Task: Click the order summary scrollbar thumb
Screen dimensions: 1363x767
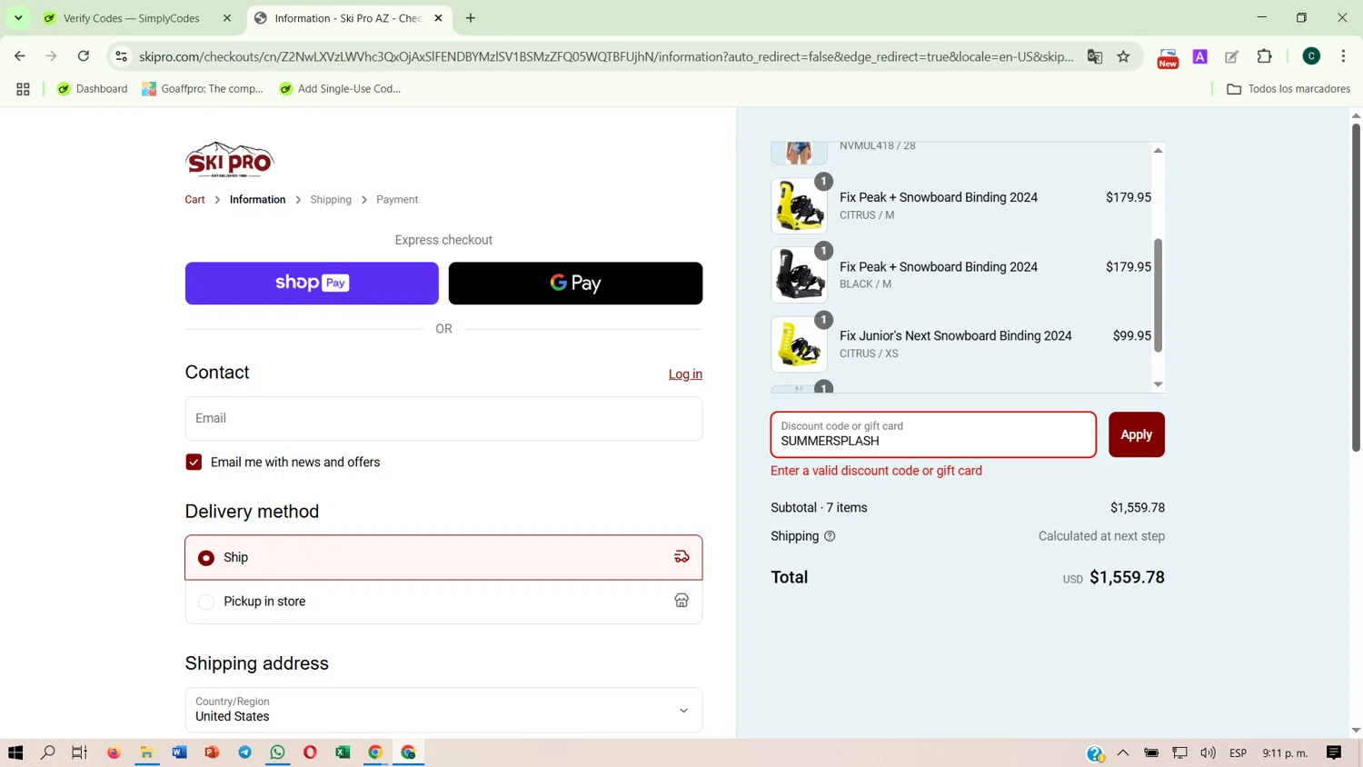Action: (x=1158, y=295)
